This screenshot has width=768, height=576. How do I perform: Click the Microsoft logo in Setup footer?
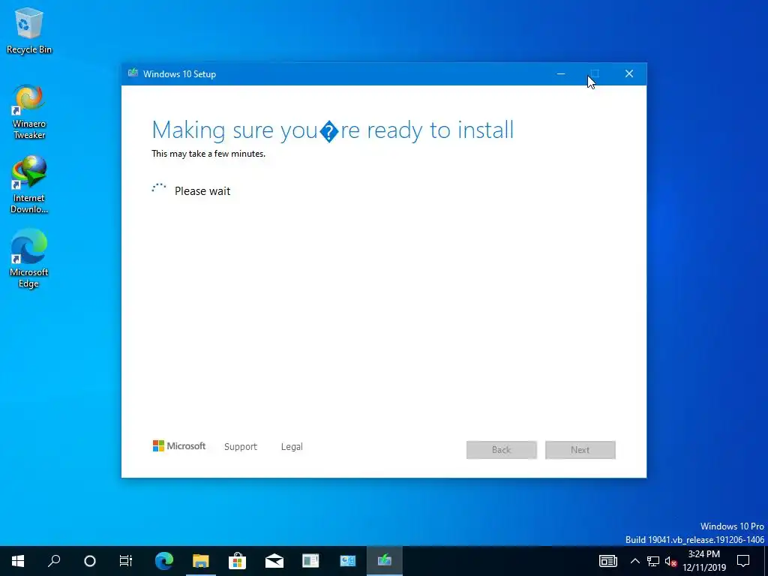179,445
